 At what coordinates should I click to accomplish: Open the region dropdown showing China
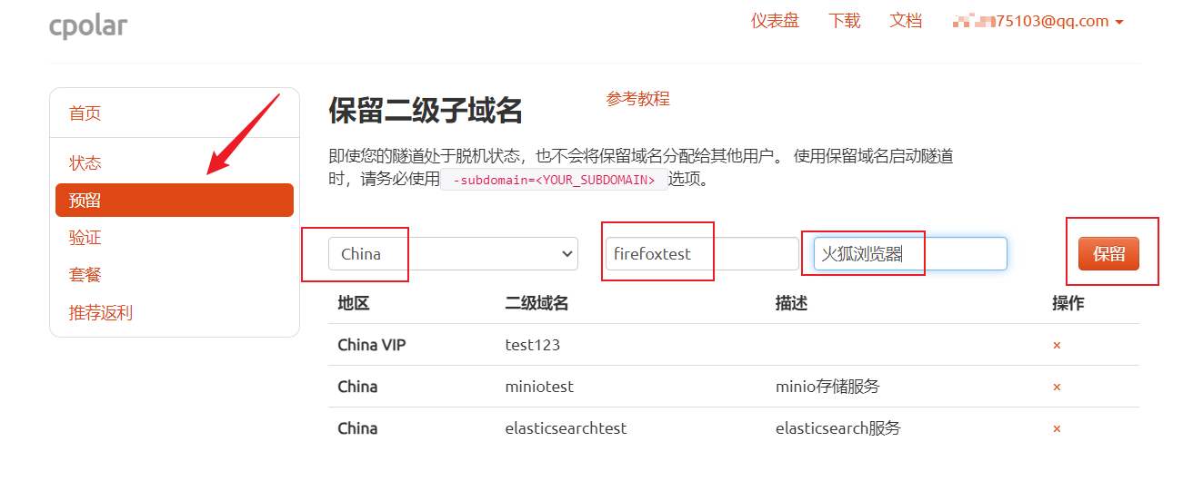[453, 254]
